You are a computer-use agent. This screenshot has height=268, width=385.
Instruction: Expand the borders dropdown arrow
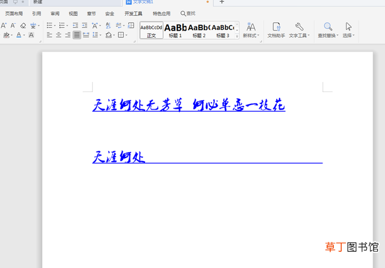(x=126, y=35)
